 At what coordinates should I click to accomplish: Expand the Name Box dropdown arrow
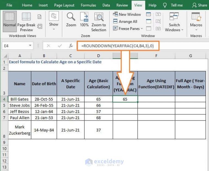pos(30,46)
